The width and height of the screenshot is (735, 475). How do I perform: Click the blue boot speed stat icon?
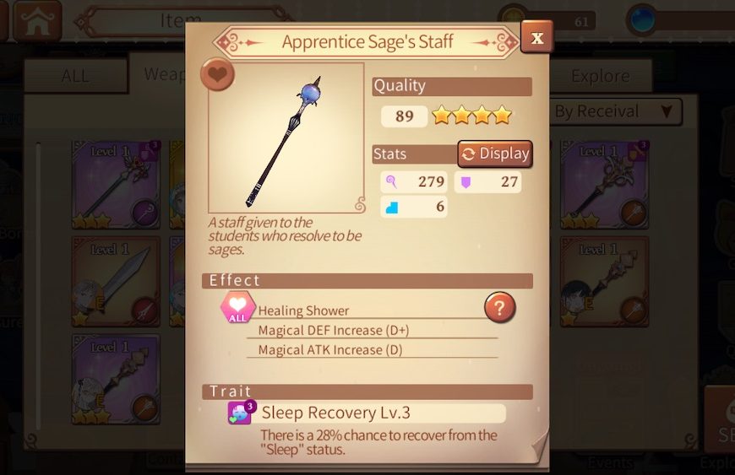392,207
